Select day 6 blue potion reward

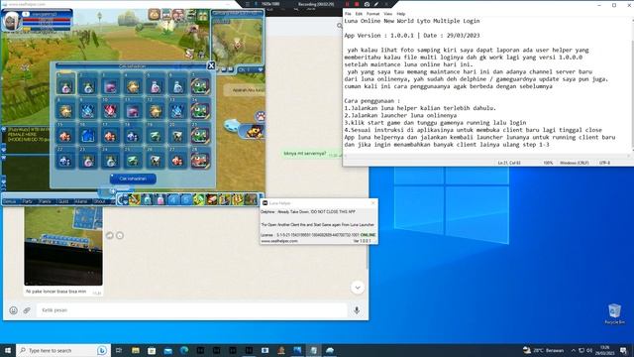tap(177, 84)
